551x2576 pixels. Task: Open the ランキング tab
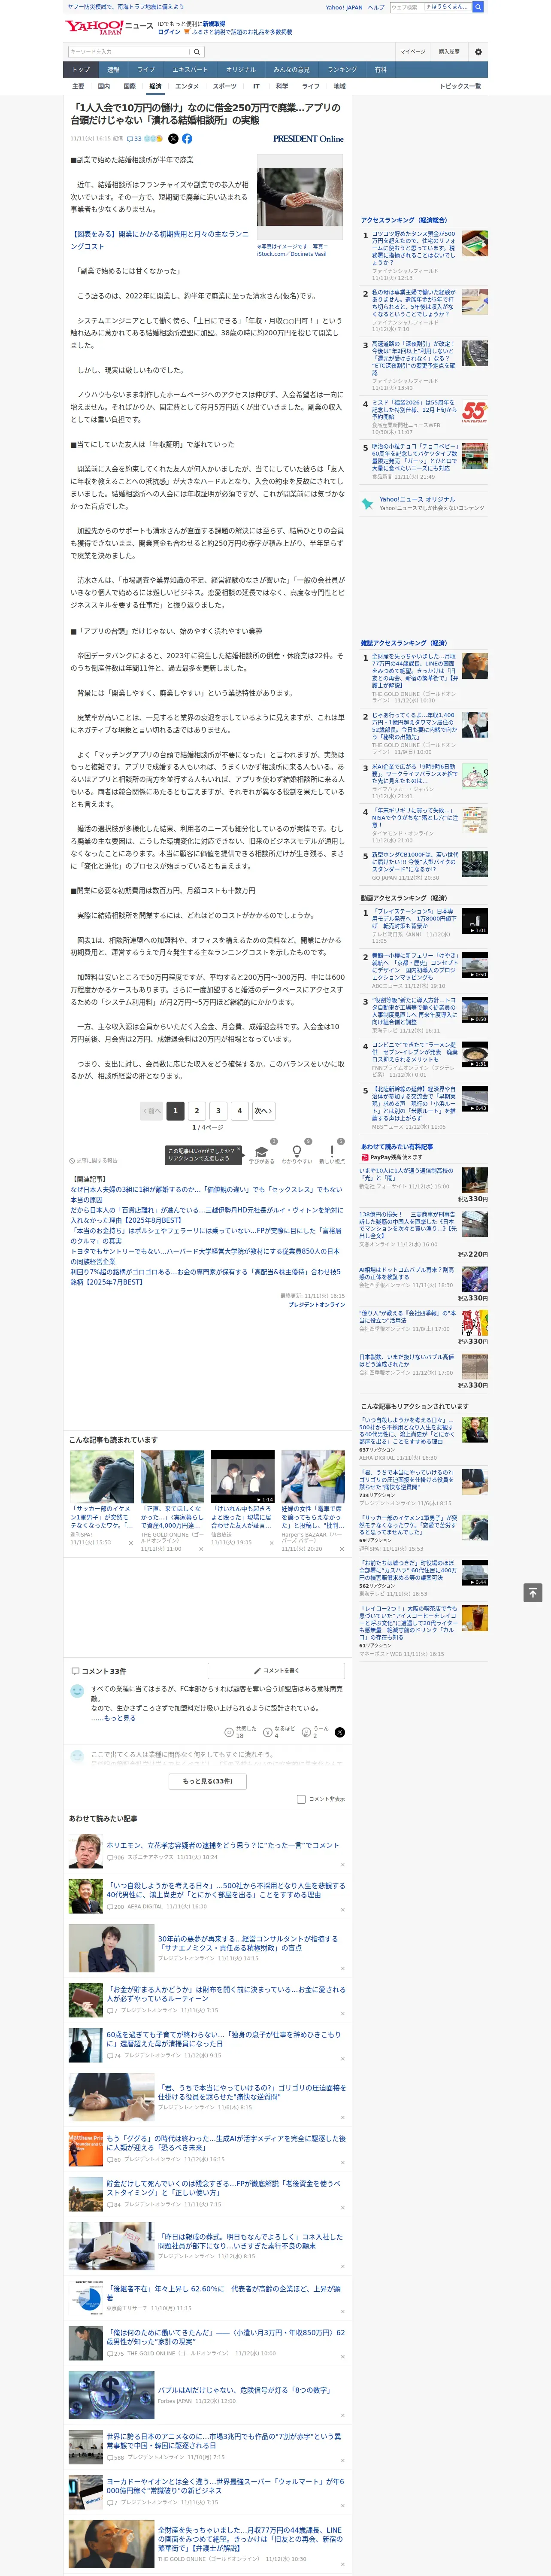click(342, 70)
